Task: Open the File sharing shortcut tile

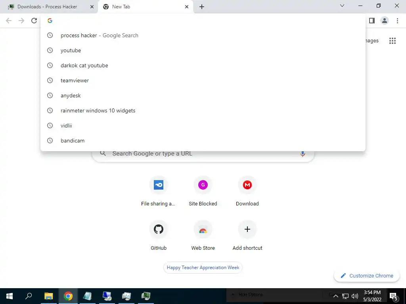Action: pyautogui.click(x=159, y=192)
